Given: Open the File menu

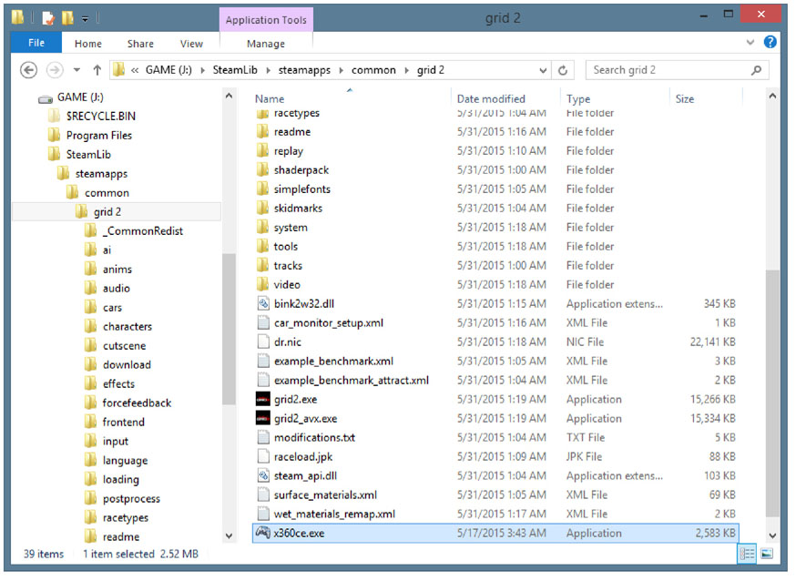Looking at the screenshot, I should point(36,43).
